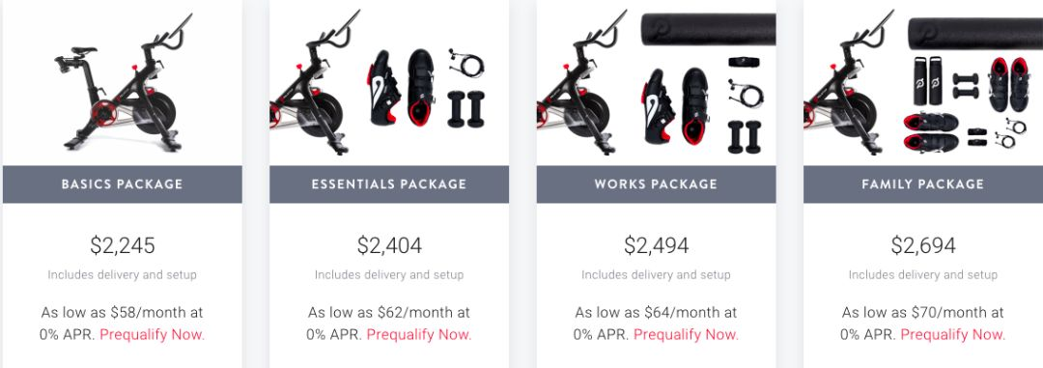The height and width of the screenshot is (368, 1043).
Task: Open the Basics Package header
Action: 123,184
